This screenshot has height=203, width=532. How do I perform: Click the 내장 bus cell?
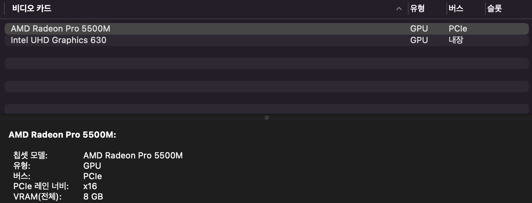click(x=456, y=40)
